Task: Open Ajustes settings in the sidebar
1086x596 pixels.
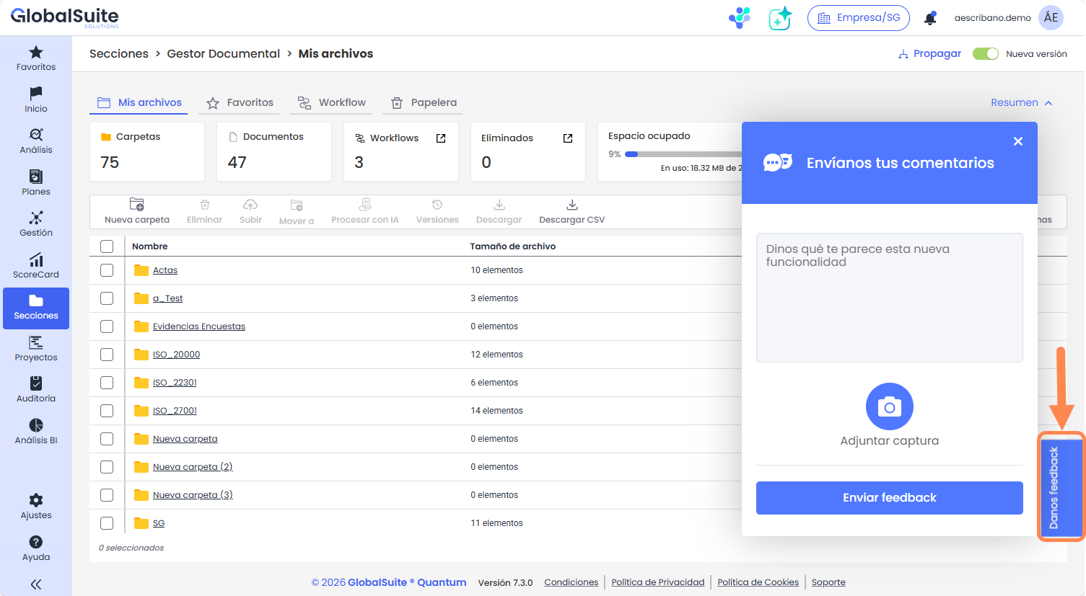Action: (x=36, y=506)
